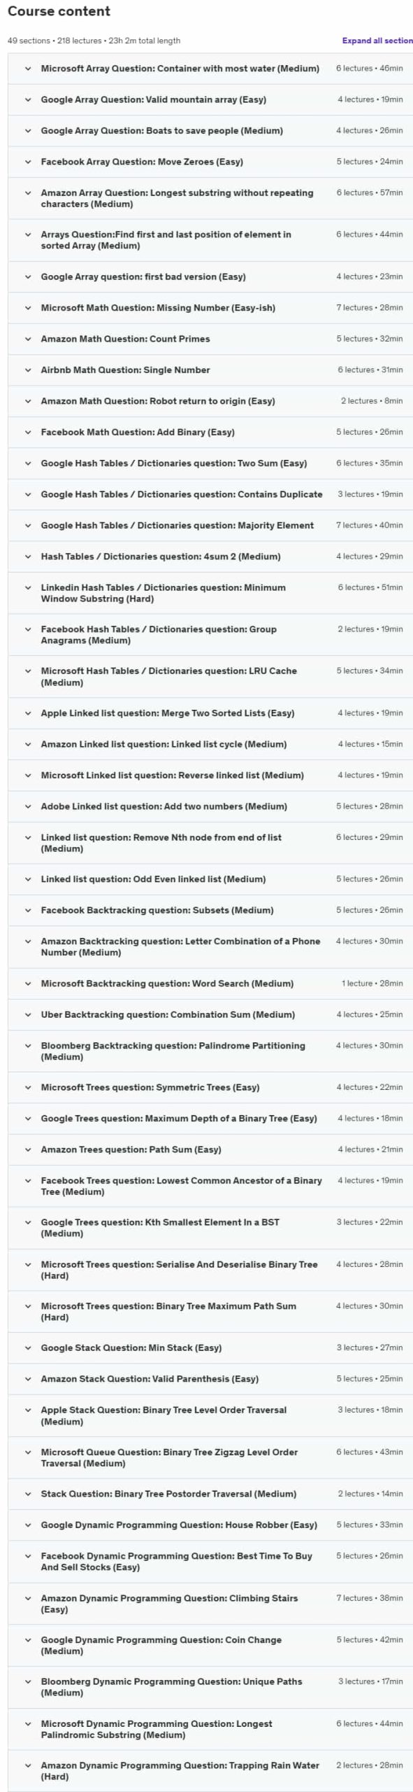The image size is (413, 1792).
Task: Expand the Container with most water section
Action: coord(210,69)
